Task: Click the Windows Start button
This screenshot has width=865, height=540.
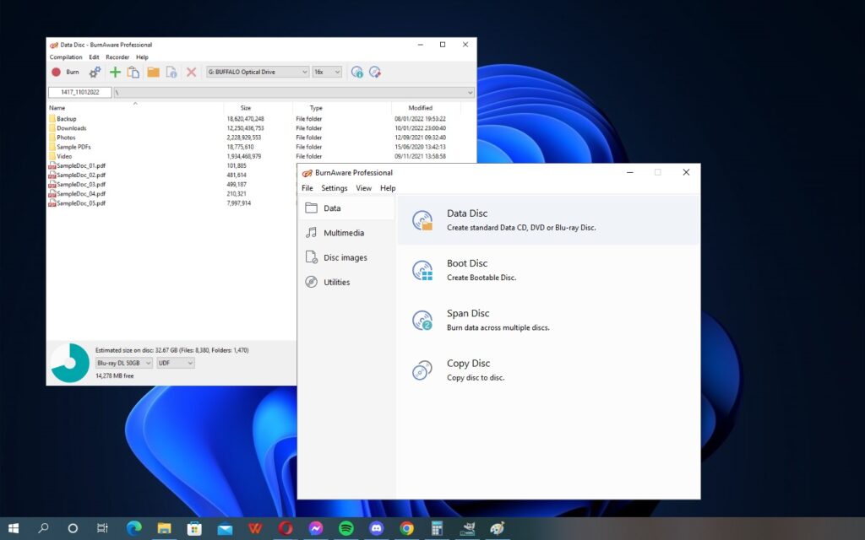Action: tap(14, 528)
